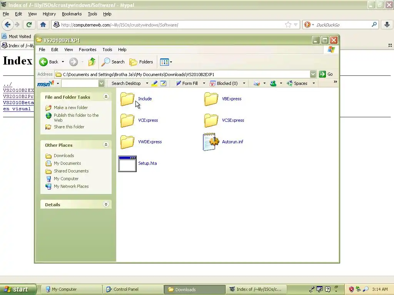Go to My Computer in Other Places
Viewport: 394px width, 295px height.
[x=62, y=179]
